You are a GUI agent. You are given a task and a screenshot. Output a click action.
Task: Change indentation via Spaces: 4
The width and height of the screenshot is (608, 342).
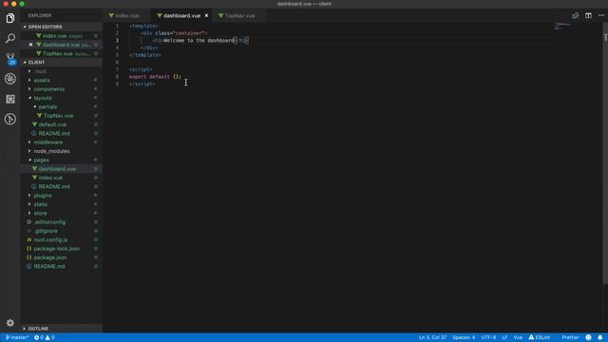point(464,337)
